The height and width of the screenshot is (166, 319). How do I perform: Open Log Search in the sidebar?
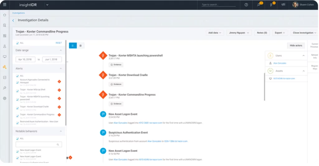click(x=4, y=26)
